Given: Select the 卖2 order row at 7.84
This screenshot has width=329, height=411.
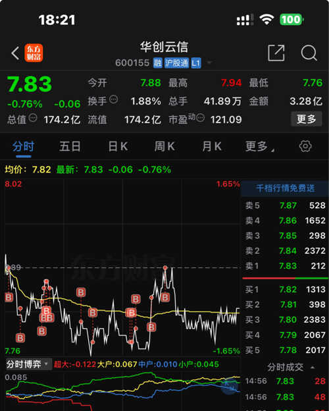Looking at the screenshot, I should [x=285, y=251].
